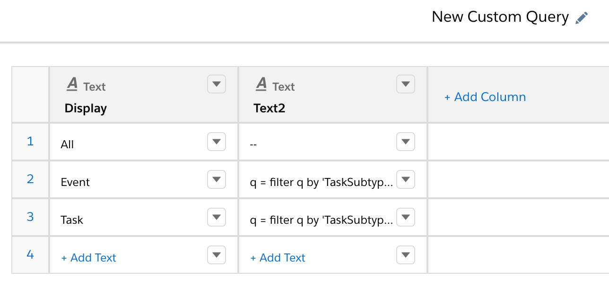The width and height of the screenshot is (609, 287).
Task: Click the Text type icon on Text2 column
Action: pos(261,84)
